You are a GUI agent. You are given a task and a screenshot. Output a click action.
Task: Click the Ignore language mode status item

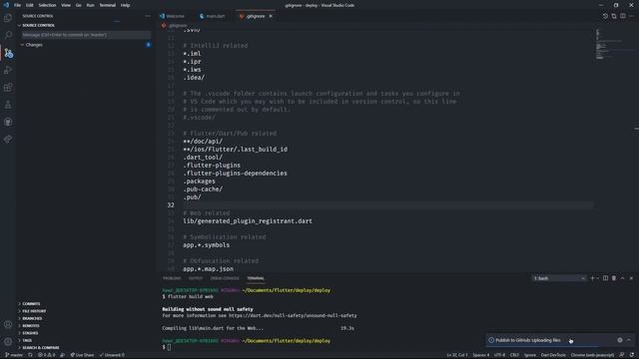[530, 355]
